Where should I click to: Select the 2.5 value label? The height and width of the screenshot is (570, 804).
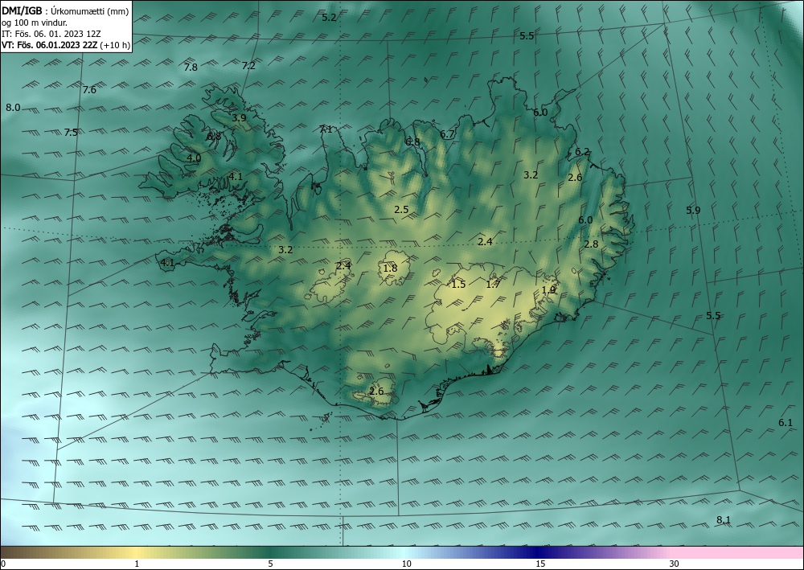[x=401, y=209]
